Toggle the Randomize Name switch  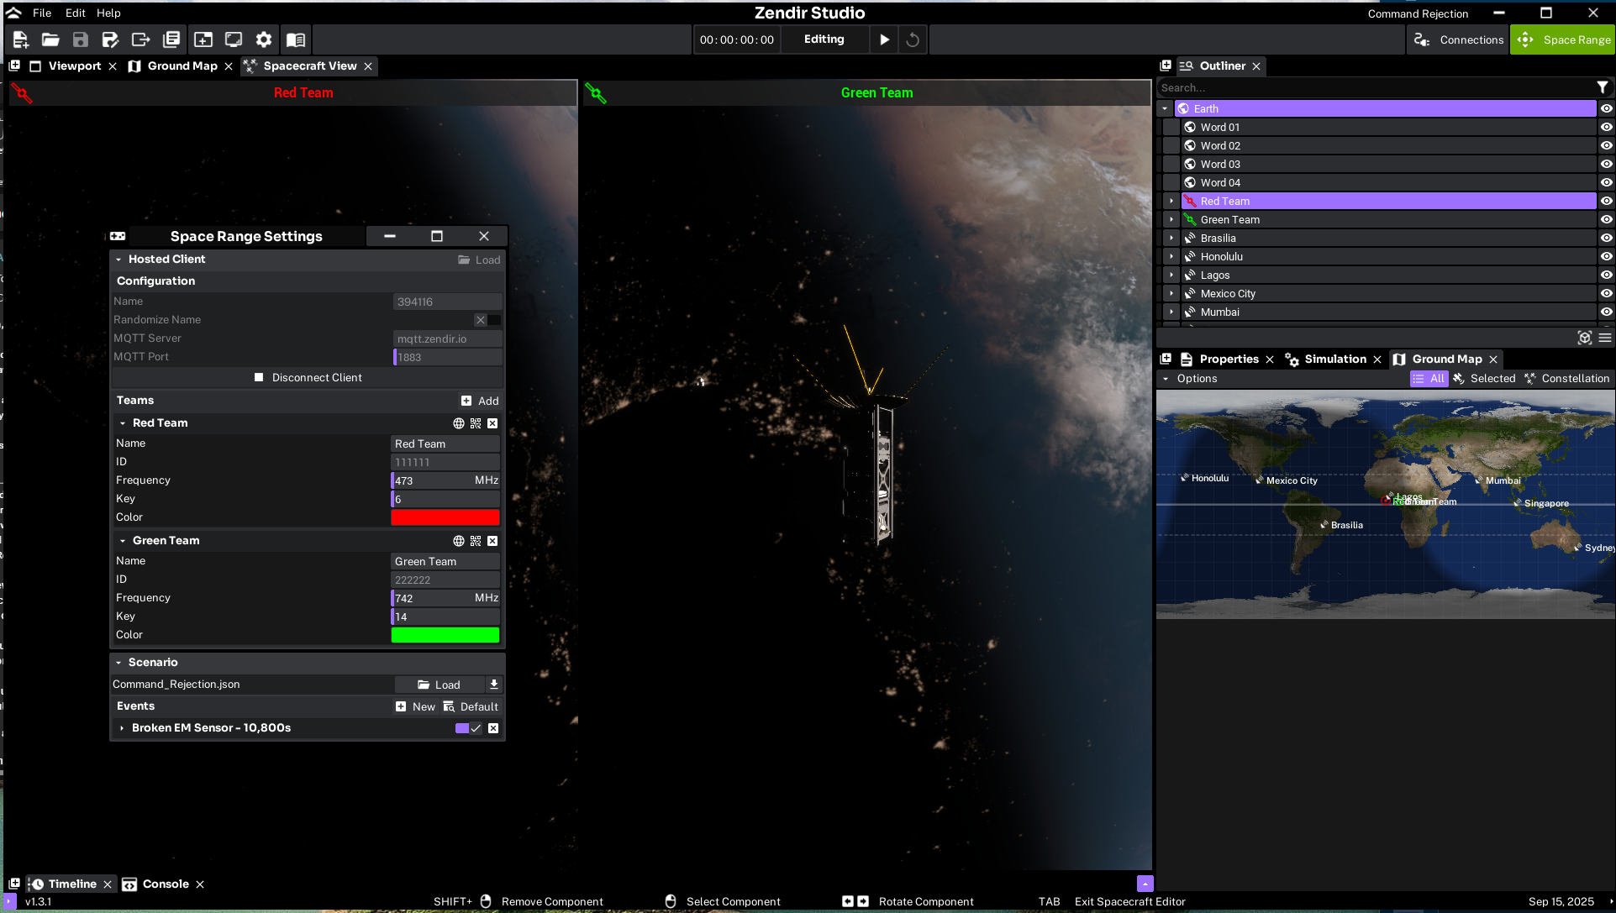click(487, 320)
